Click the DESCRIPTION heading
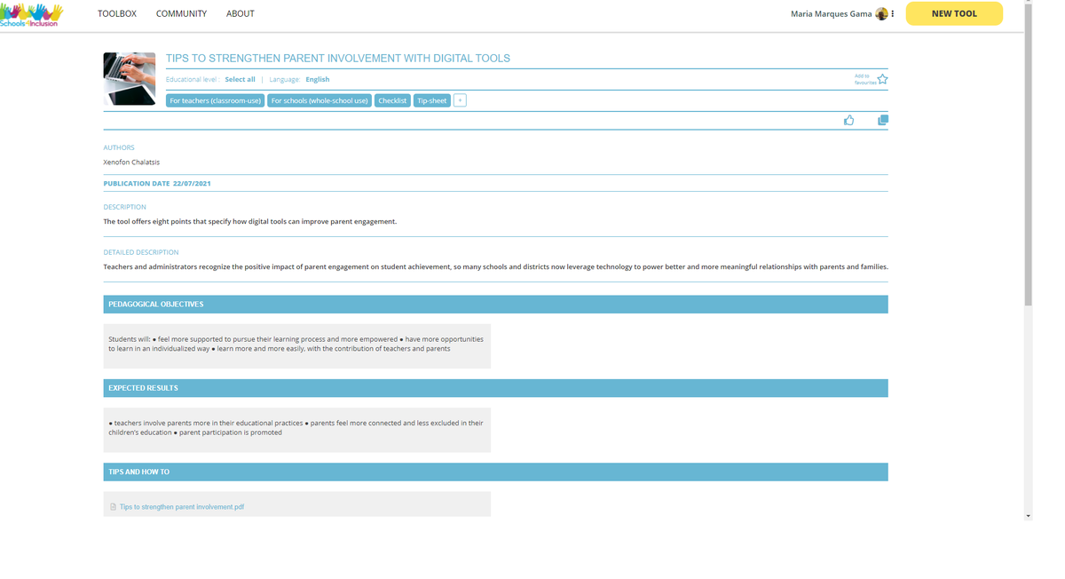 point(125,207)
